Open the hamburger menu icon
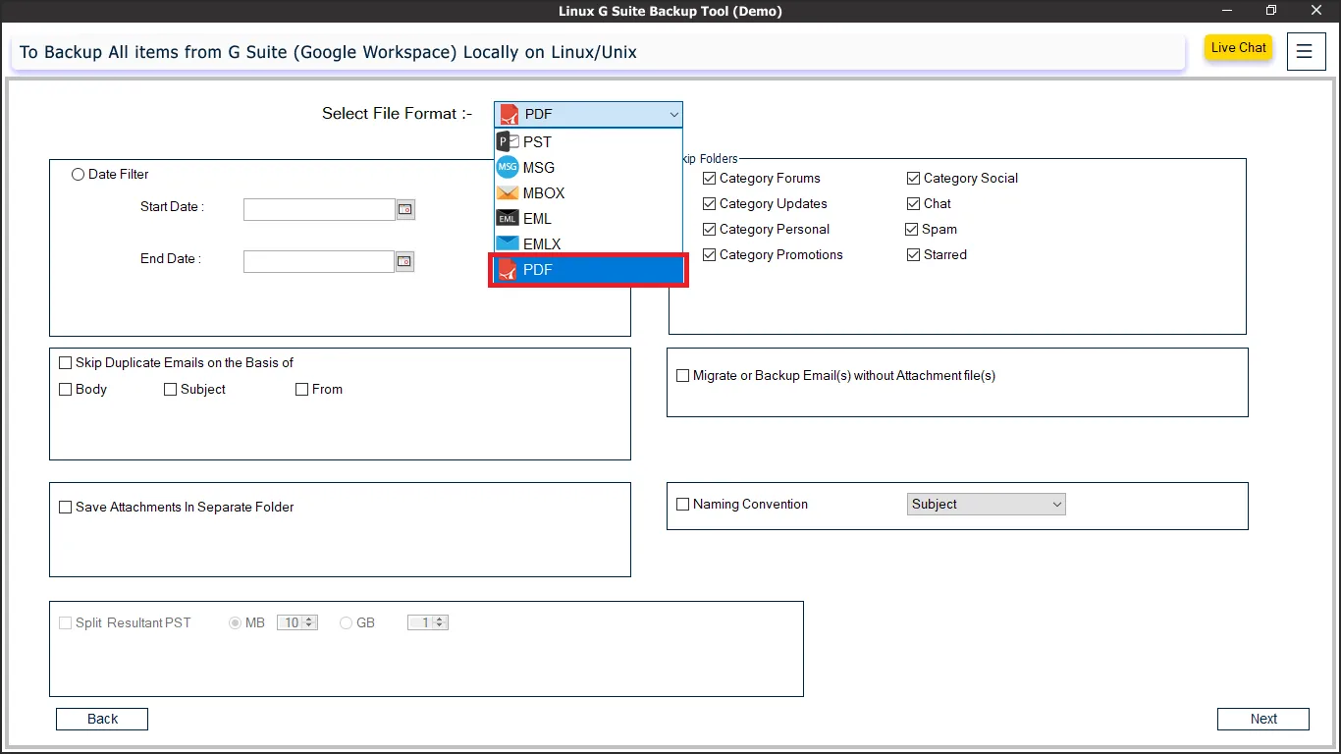This screenshot has width=1341, height=754. (1304, 51)
